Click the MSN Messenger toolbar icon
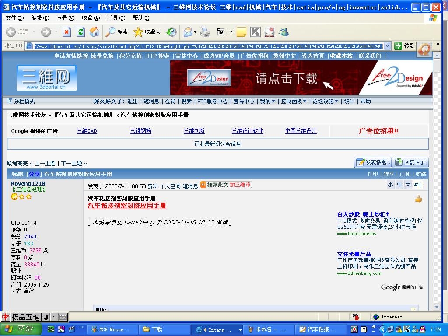The height and width of the screenshot is (336, 448). tap(283, 31)
